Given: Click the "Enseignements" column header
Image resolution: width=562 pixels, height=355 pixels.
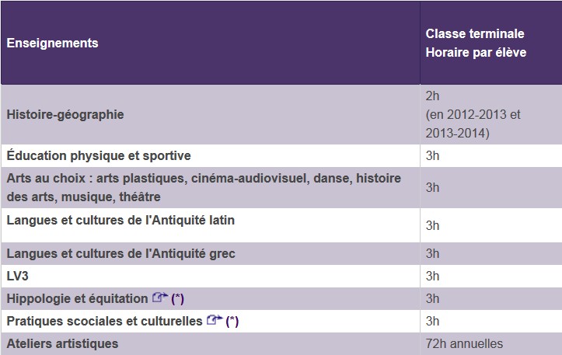Looking at the screenshot, I should [x=52, y=43].
